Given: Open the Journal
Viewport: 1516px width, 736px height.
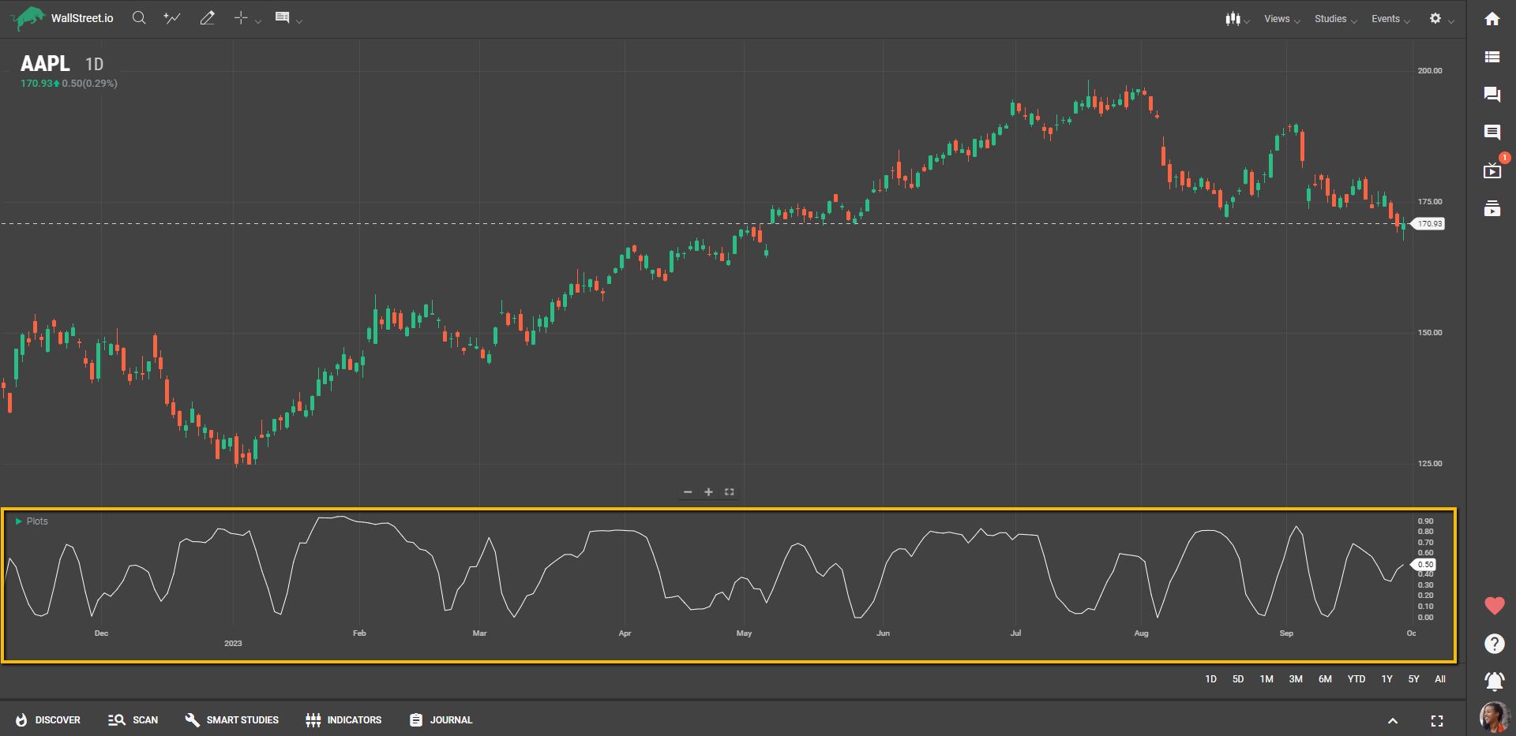Looking at the screenshot, I should [441, 720].
